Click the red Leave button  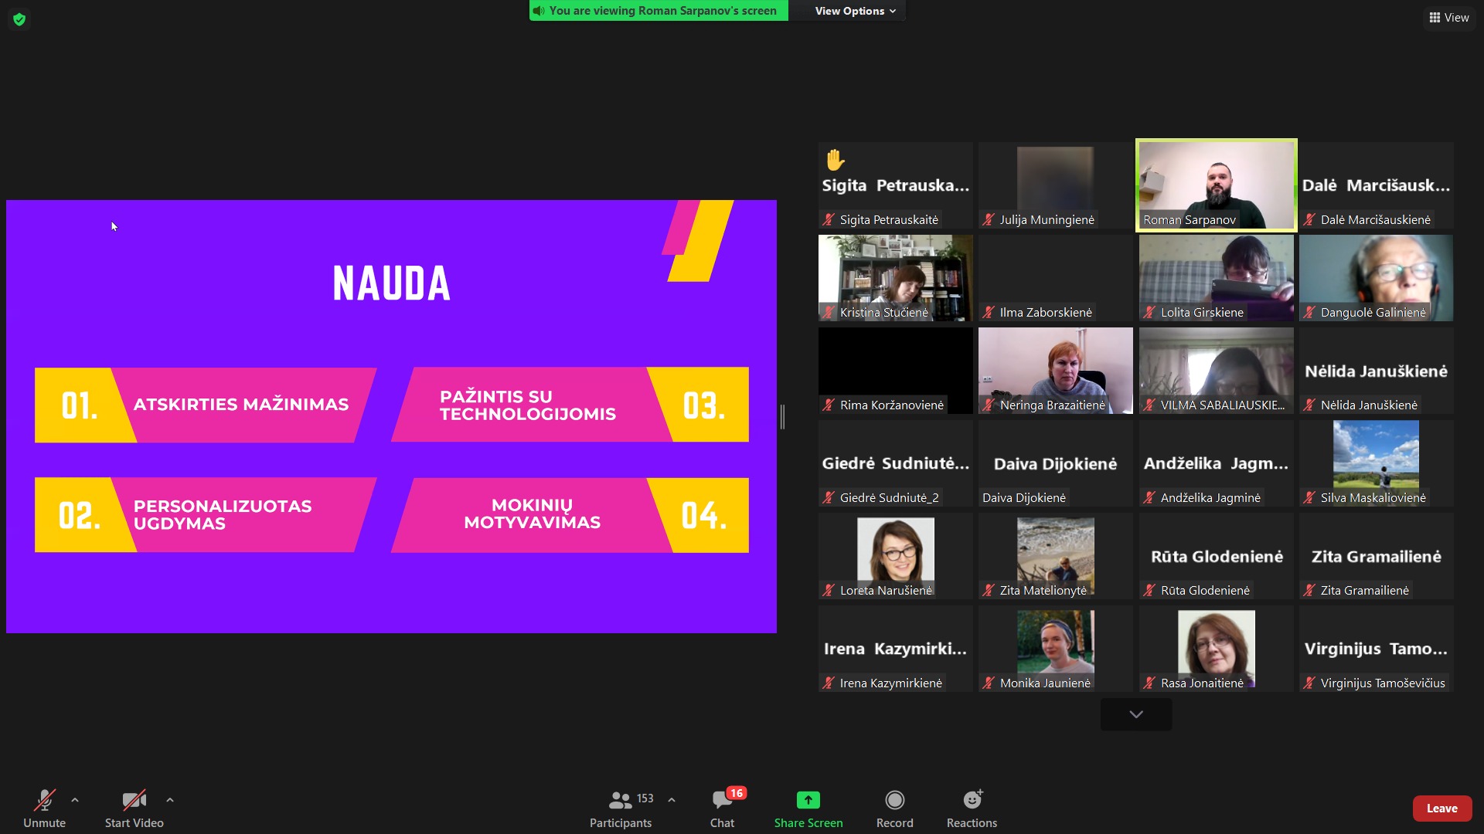1441,809
